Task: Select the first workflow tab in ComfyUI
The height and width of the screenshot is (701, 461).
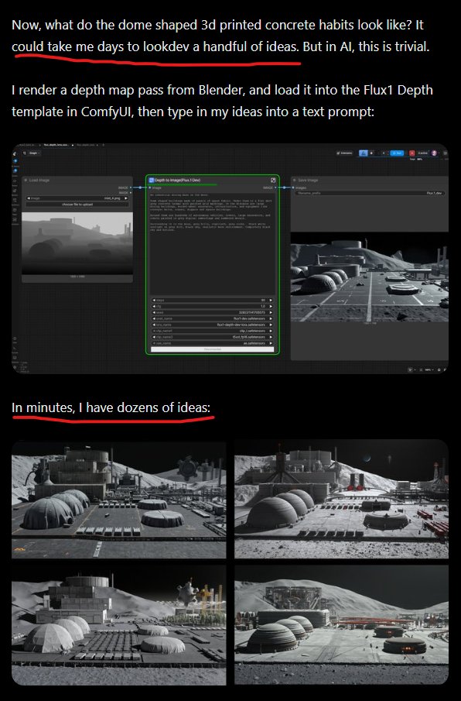Action: [28, 145]
